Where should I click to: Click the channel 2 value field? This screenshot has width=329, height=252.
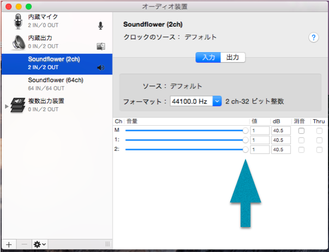coord(260,150)
